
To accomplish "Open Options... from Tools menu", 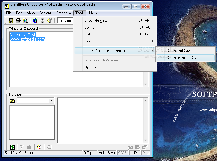I will [115, 67].
